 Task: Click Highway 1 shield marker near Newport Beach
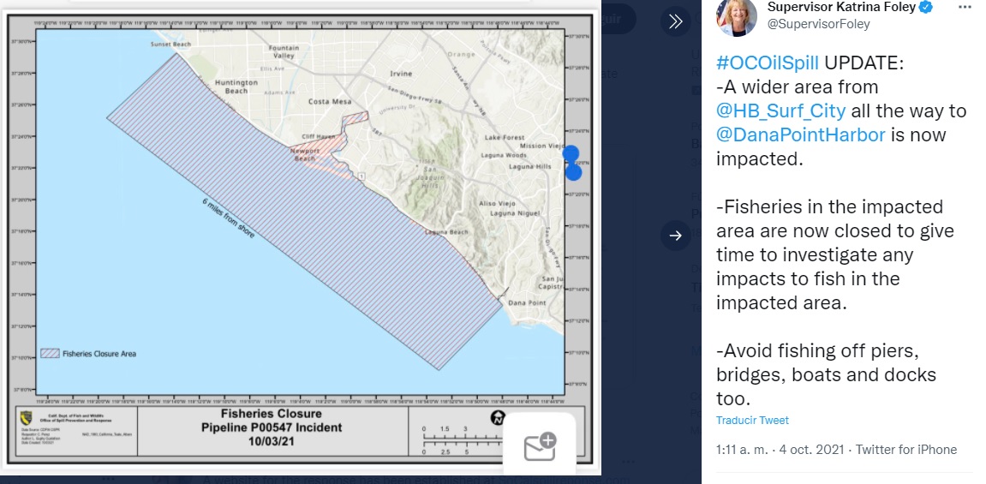coord(362,176)
